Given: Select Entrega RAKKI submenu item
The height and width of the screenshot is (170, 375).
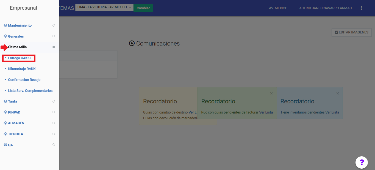Looking at the screenshot, I should tap(19, 58).
